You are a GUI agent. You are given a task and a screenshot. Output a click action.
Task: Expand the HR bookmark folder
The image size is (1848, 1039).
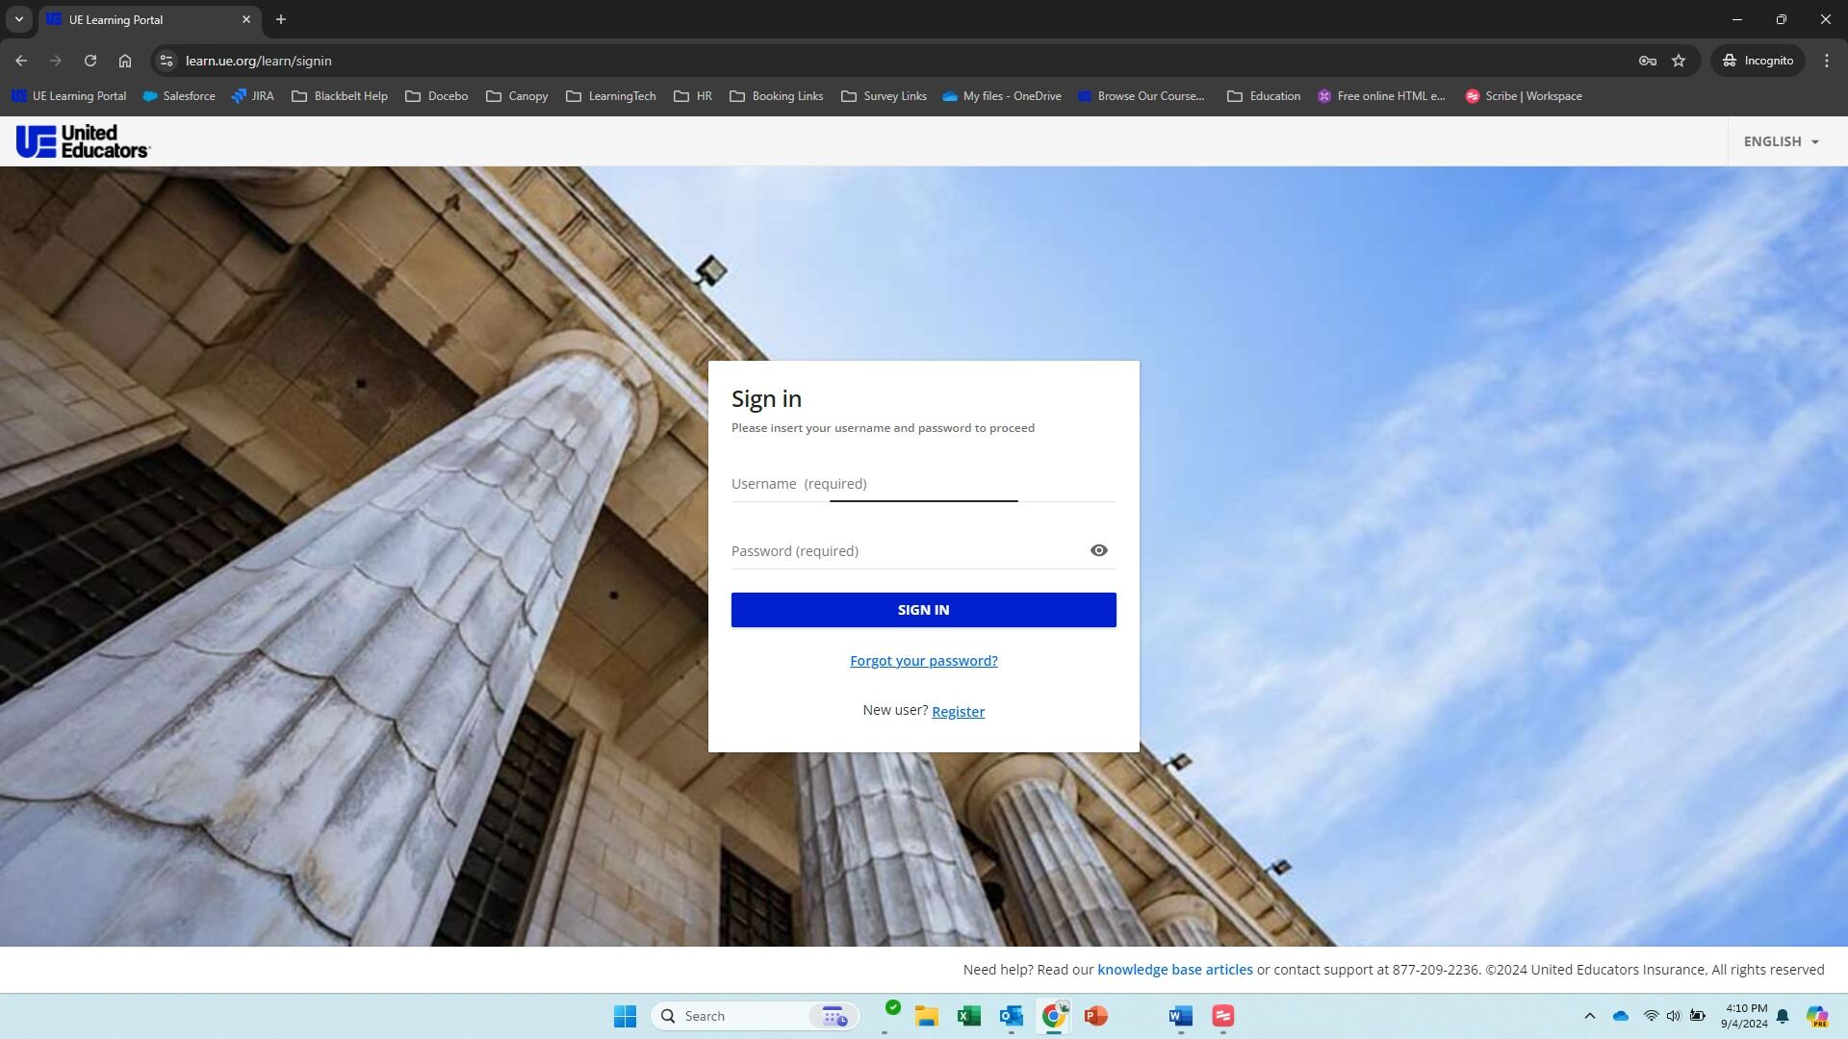pos(693,96)
